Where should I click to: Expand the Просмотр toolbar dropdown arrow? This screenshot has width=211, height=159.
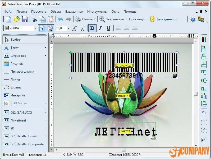(147, 19)
